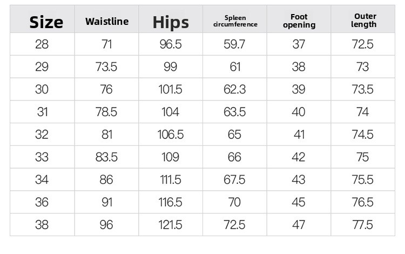Select hips value 101.5

(x=170, y=89)
